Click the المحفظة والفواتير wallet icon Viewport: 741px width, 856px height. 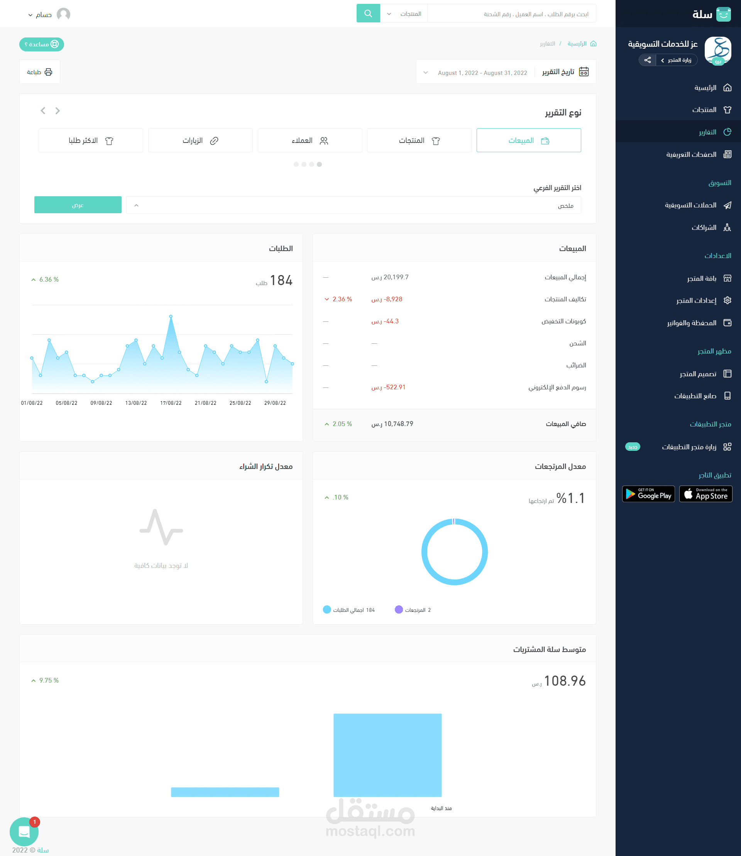pos(727,323)
